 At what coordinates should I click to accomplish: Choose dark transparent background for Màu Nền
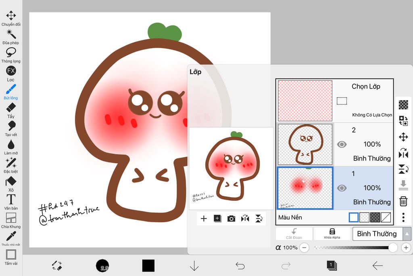tap(375, 217)
